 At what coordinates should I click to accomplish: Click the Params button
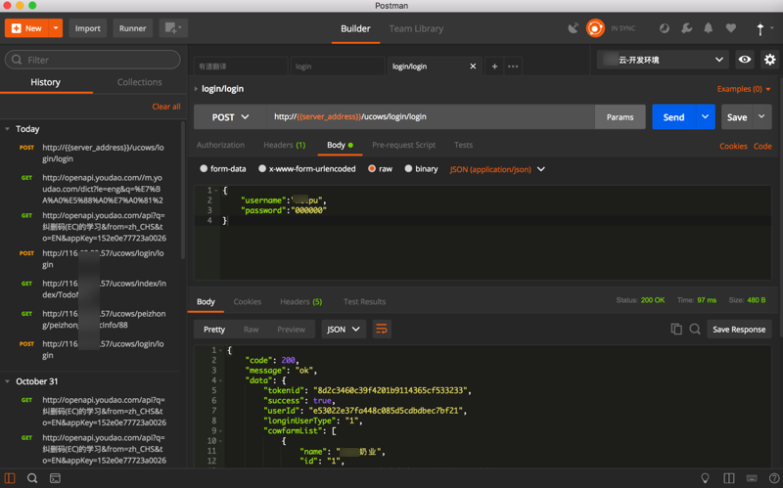tap(620, 116)
